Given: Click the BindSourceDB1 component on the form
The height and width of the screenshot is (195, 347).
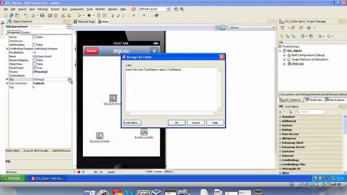Looking at the screenshot, I should pyautogui.click(x=144, y=132).
